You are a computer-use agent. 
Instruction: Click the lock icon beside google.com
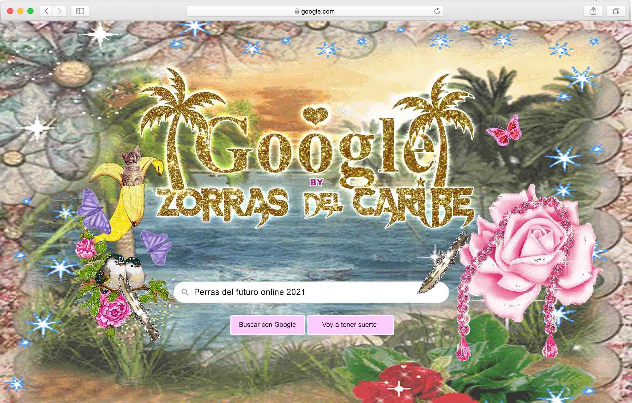(297, 11)
